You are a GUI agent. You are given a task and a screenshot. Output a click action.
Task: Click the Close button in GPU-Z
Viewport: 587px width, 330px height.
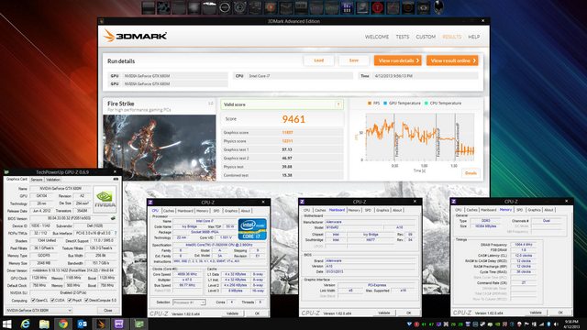[108, 310]
